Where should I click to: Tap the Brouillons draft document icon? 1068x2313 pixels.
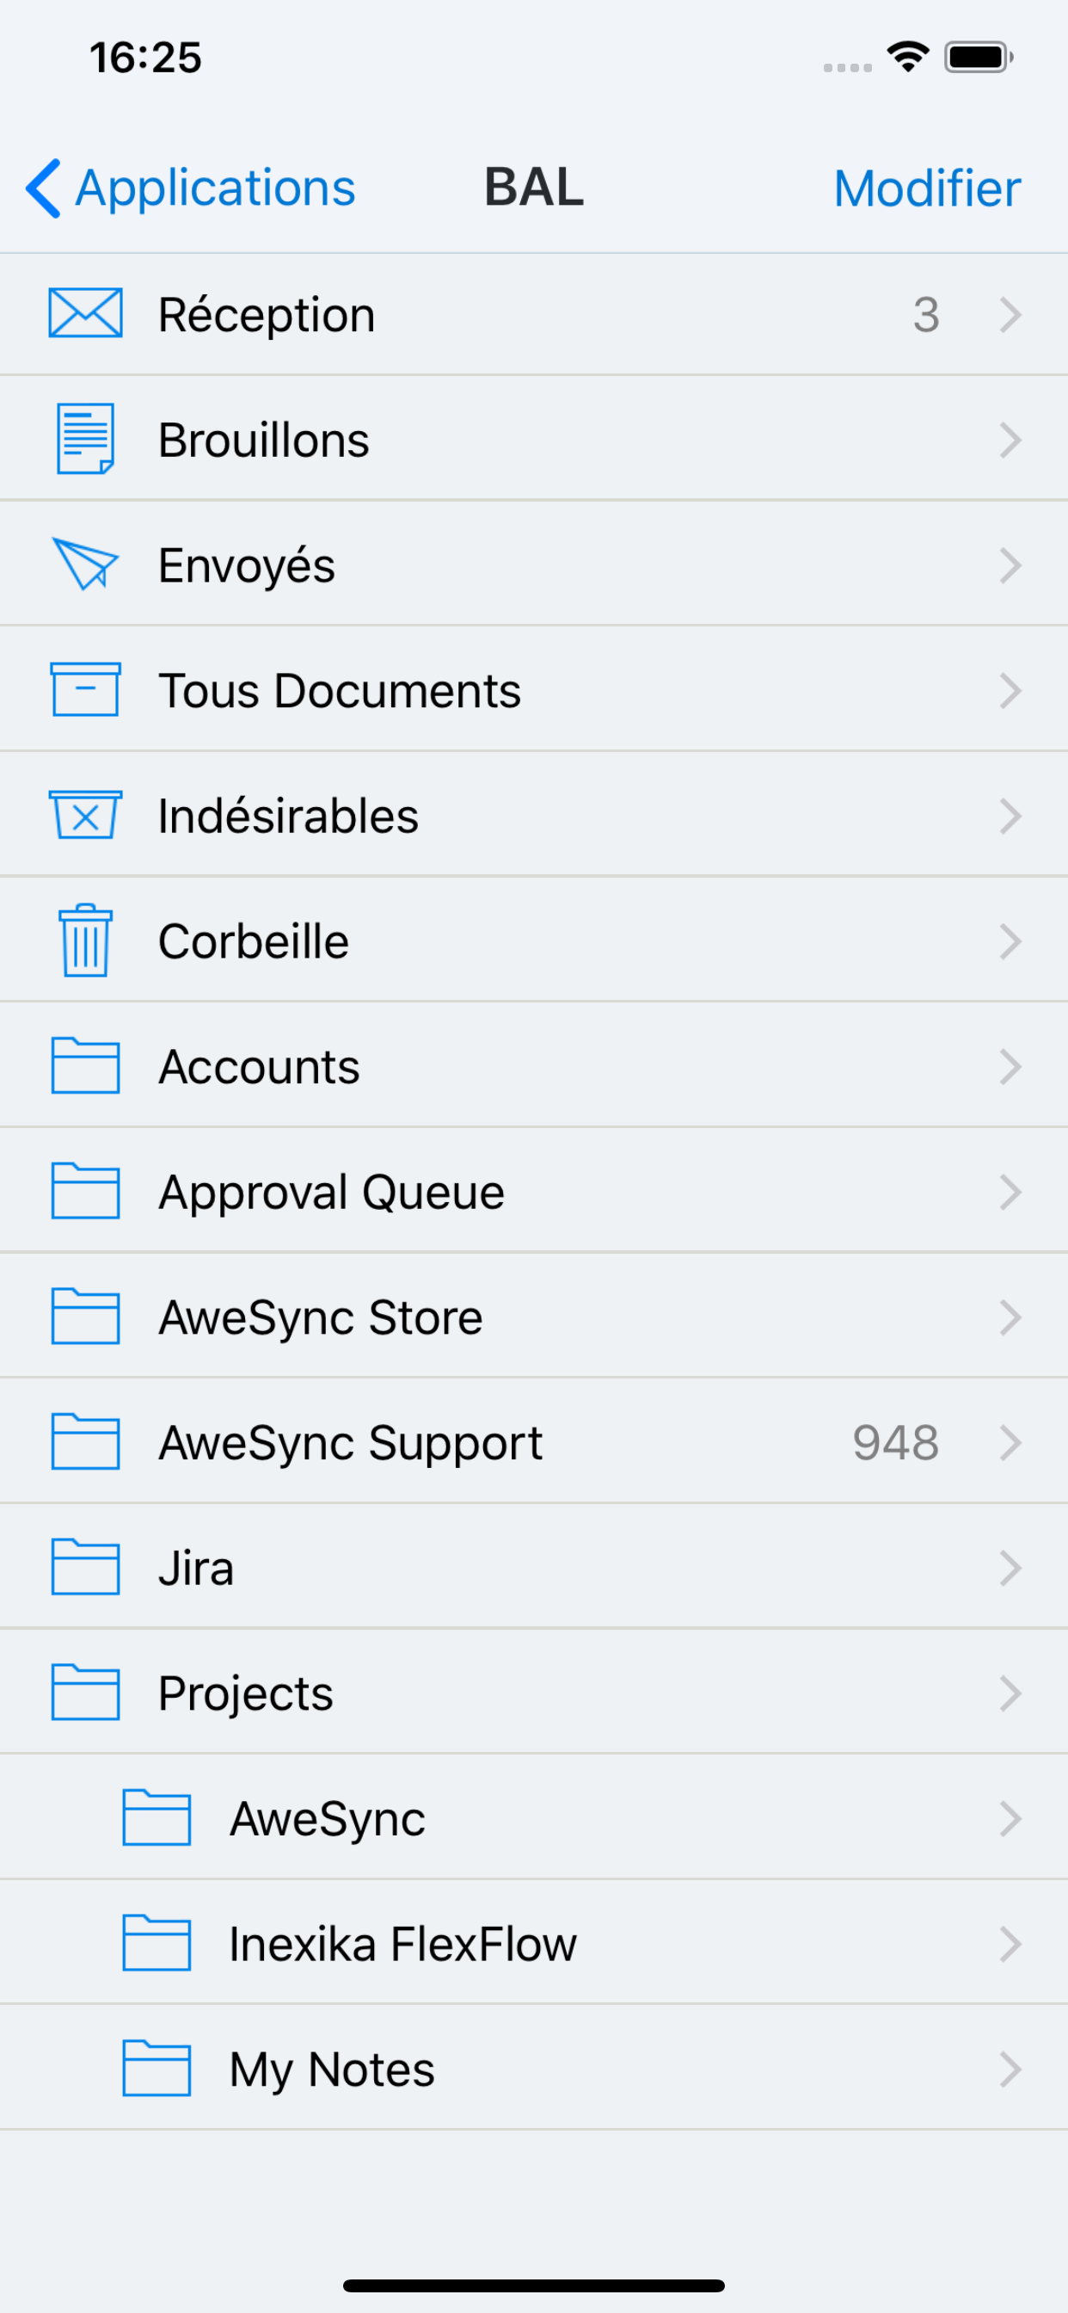pyautogui.click(x=85, y=439)
